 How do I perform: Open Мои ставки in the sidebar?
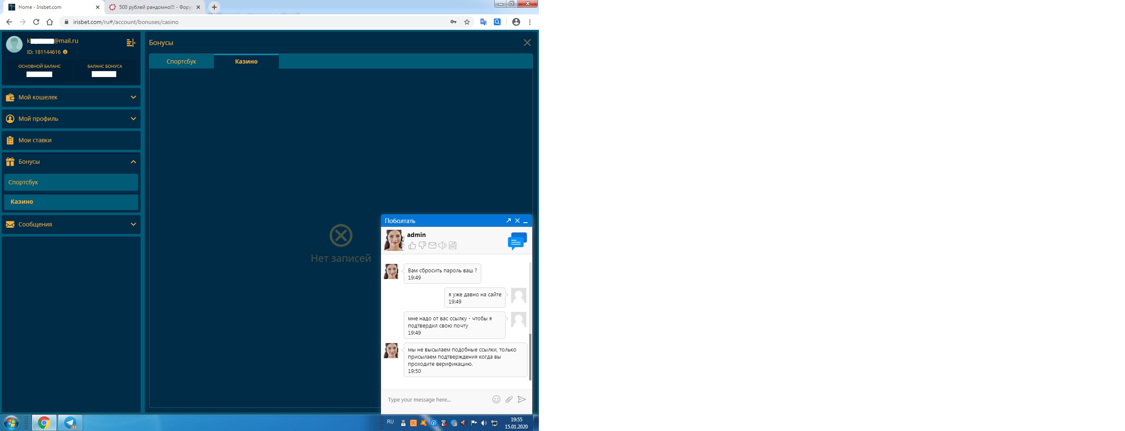pos(71,140)
